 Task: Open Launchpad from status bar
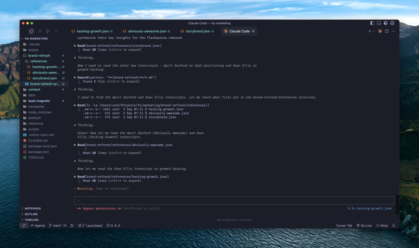90,225
